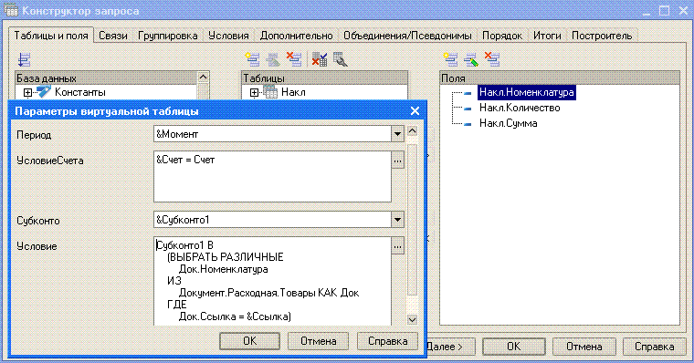
Task: Switch to the Таблицы и поля tab
Action: point(51,36)
